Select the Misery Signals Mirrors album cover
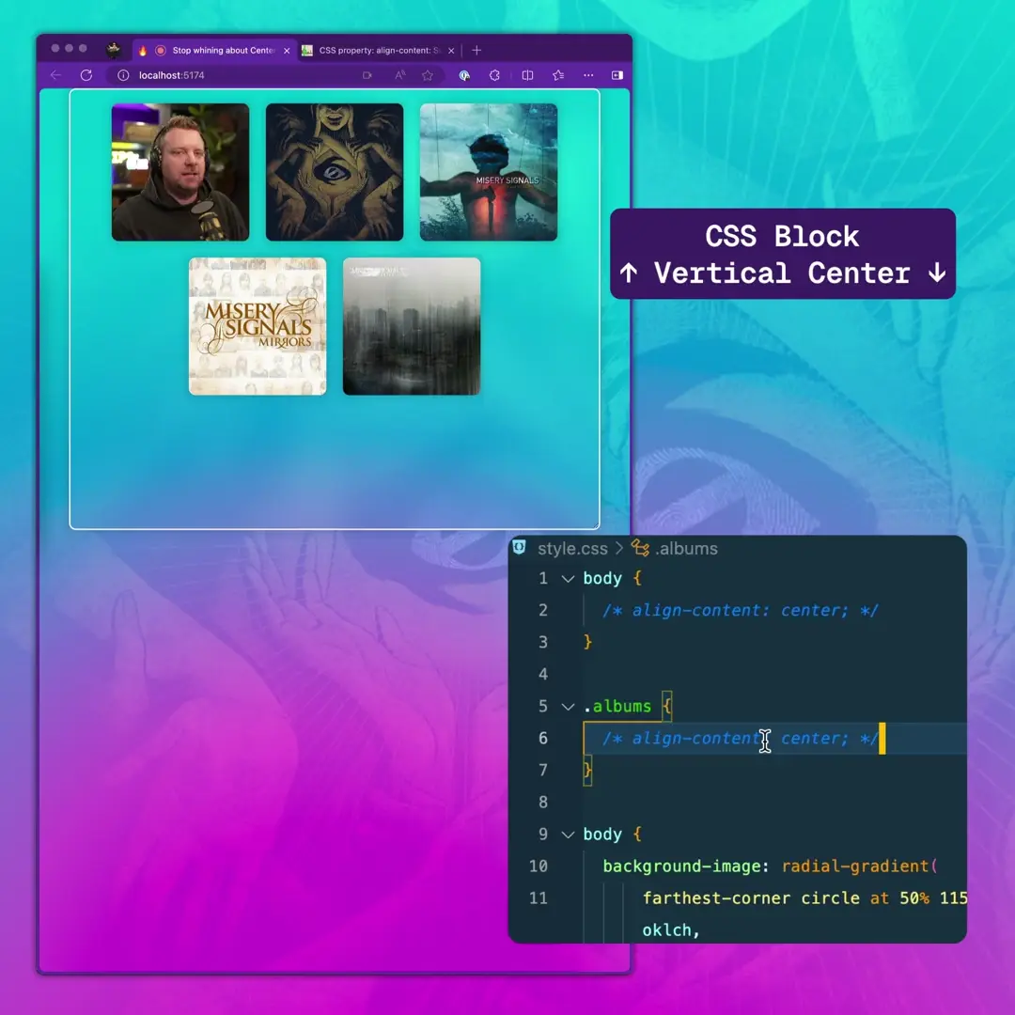This screenshot has height=1015, width=1015. (257, 326)
